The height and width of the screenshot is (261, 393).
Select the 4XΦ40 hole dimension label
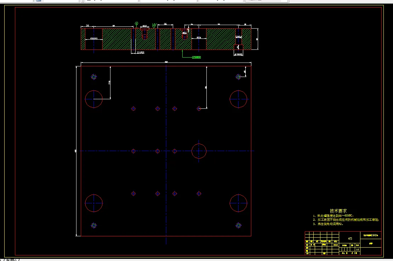coord(94,38)
